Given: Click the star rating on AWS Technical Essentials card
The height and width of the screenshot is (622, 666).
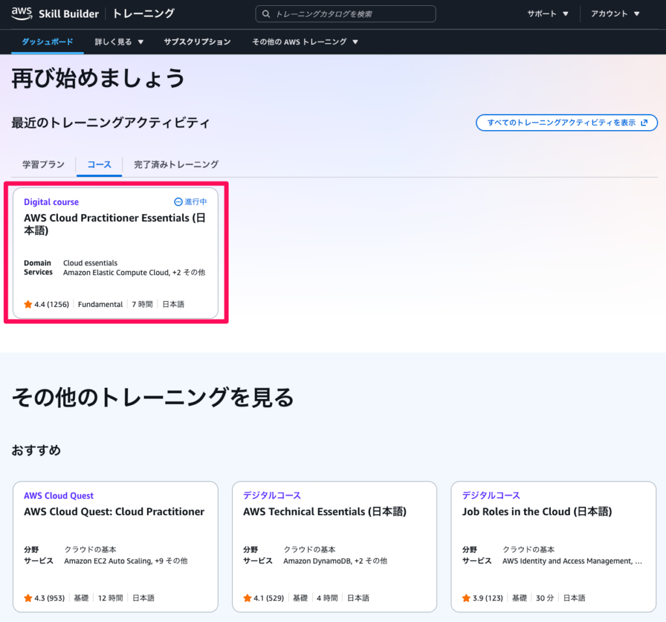Looking at the screenshot, I should coord(247,598).
